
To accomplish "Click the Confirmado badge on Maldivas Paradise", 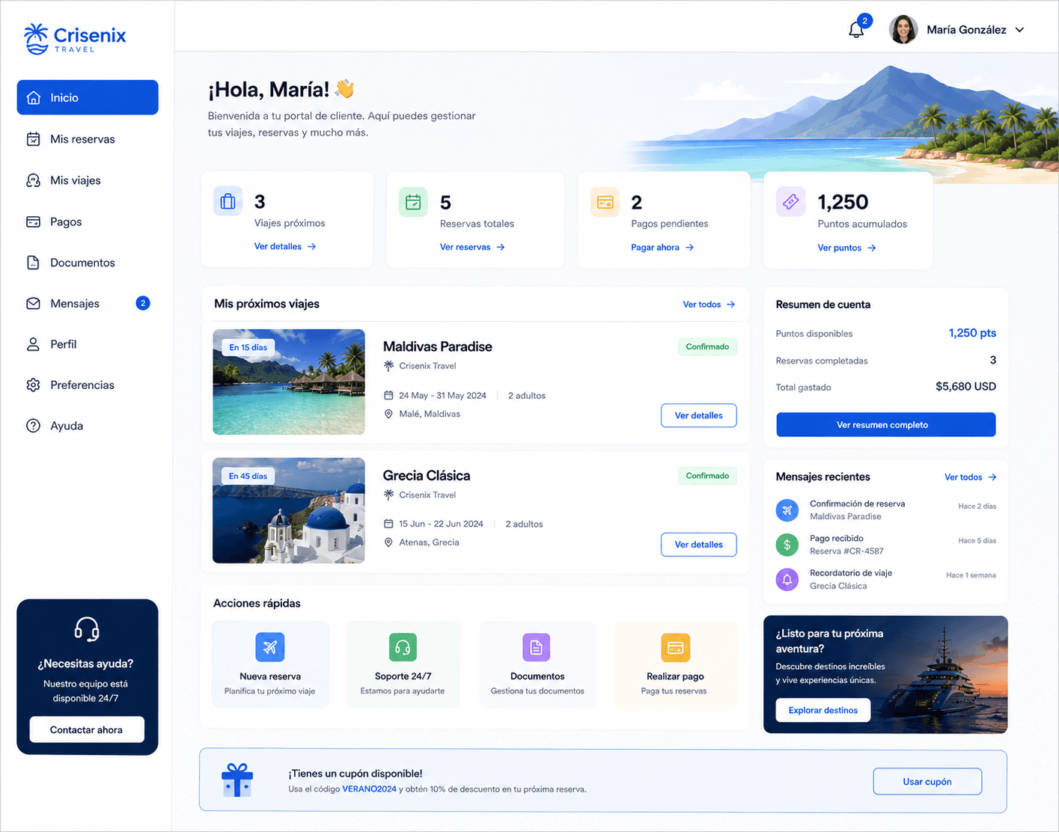I will [707, 346].
